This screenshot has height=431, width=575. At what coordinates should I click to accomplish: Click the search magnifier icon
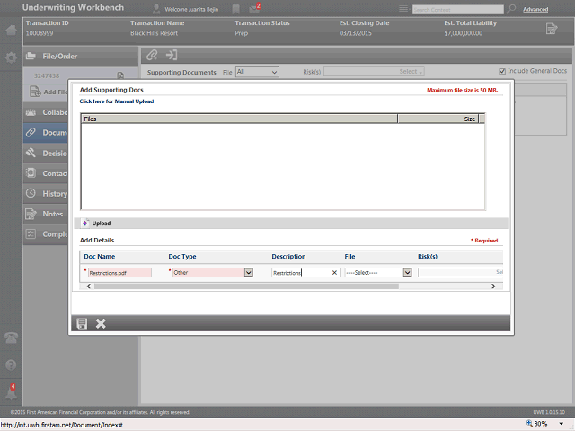point(511,9)
